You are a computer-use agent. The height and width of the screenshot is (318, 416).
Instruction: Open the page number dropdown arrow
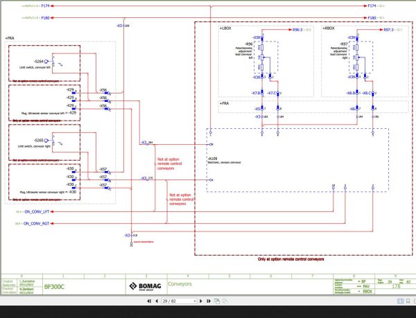pyautogui.click(x=195, y=301)
